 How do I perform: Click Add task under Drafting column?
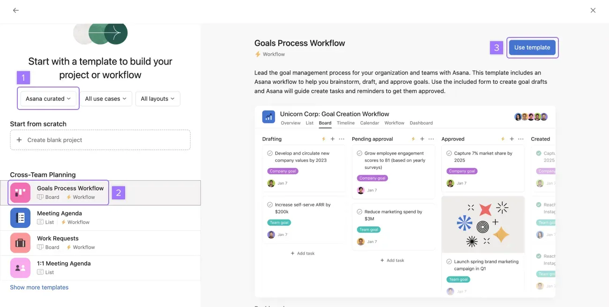[x=303, y=253]
